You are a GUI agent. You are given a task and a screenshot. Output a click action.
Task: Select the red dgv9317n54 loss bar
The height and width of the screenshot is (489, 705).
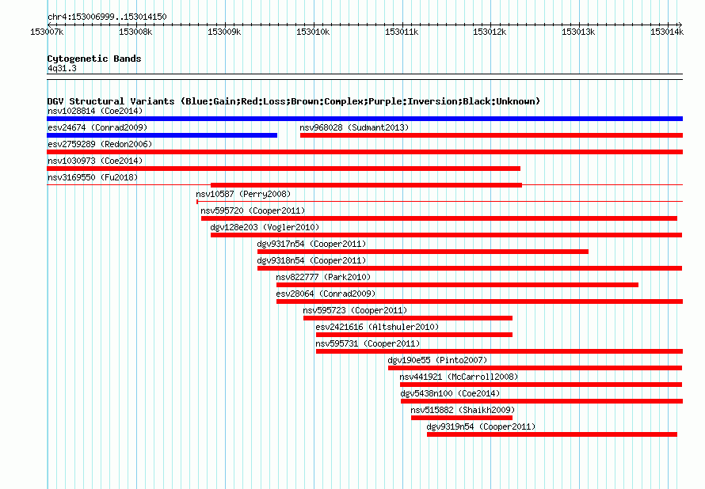423,252
